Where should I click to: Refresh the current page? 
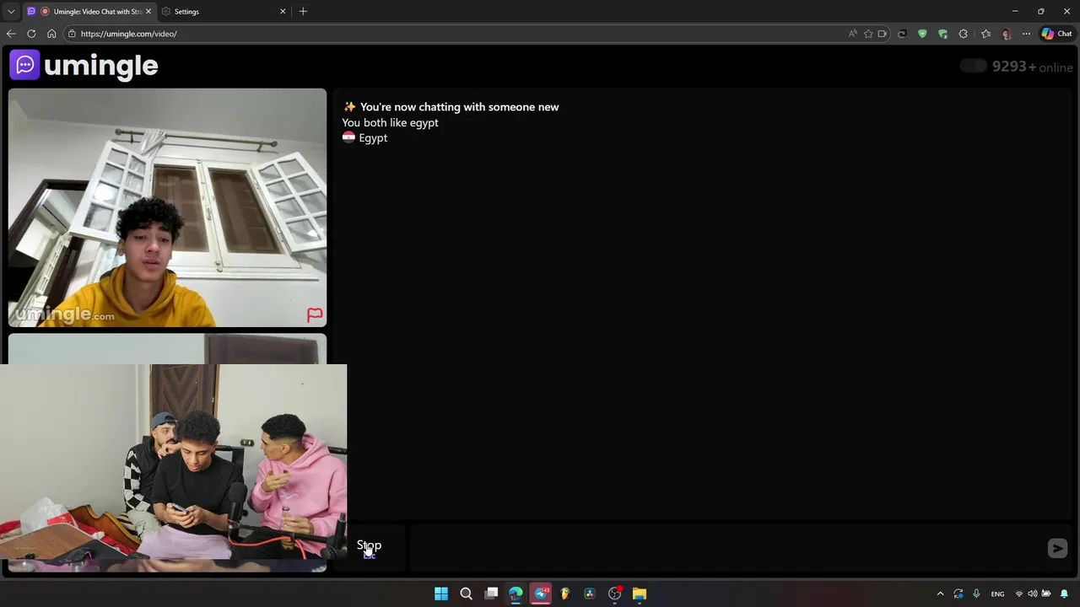click(31, 34)
